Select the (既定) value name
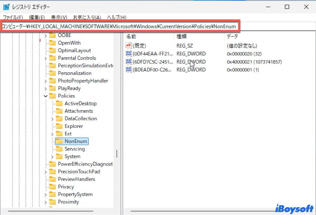The width and height of the screenshot is (316, 215). click(x=139, y=46)
